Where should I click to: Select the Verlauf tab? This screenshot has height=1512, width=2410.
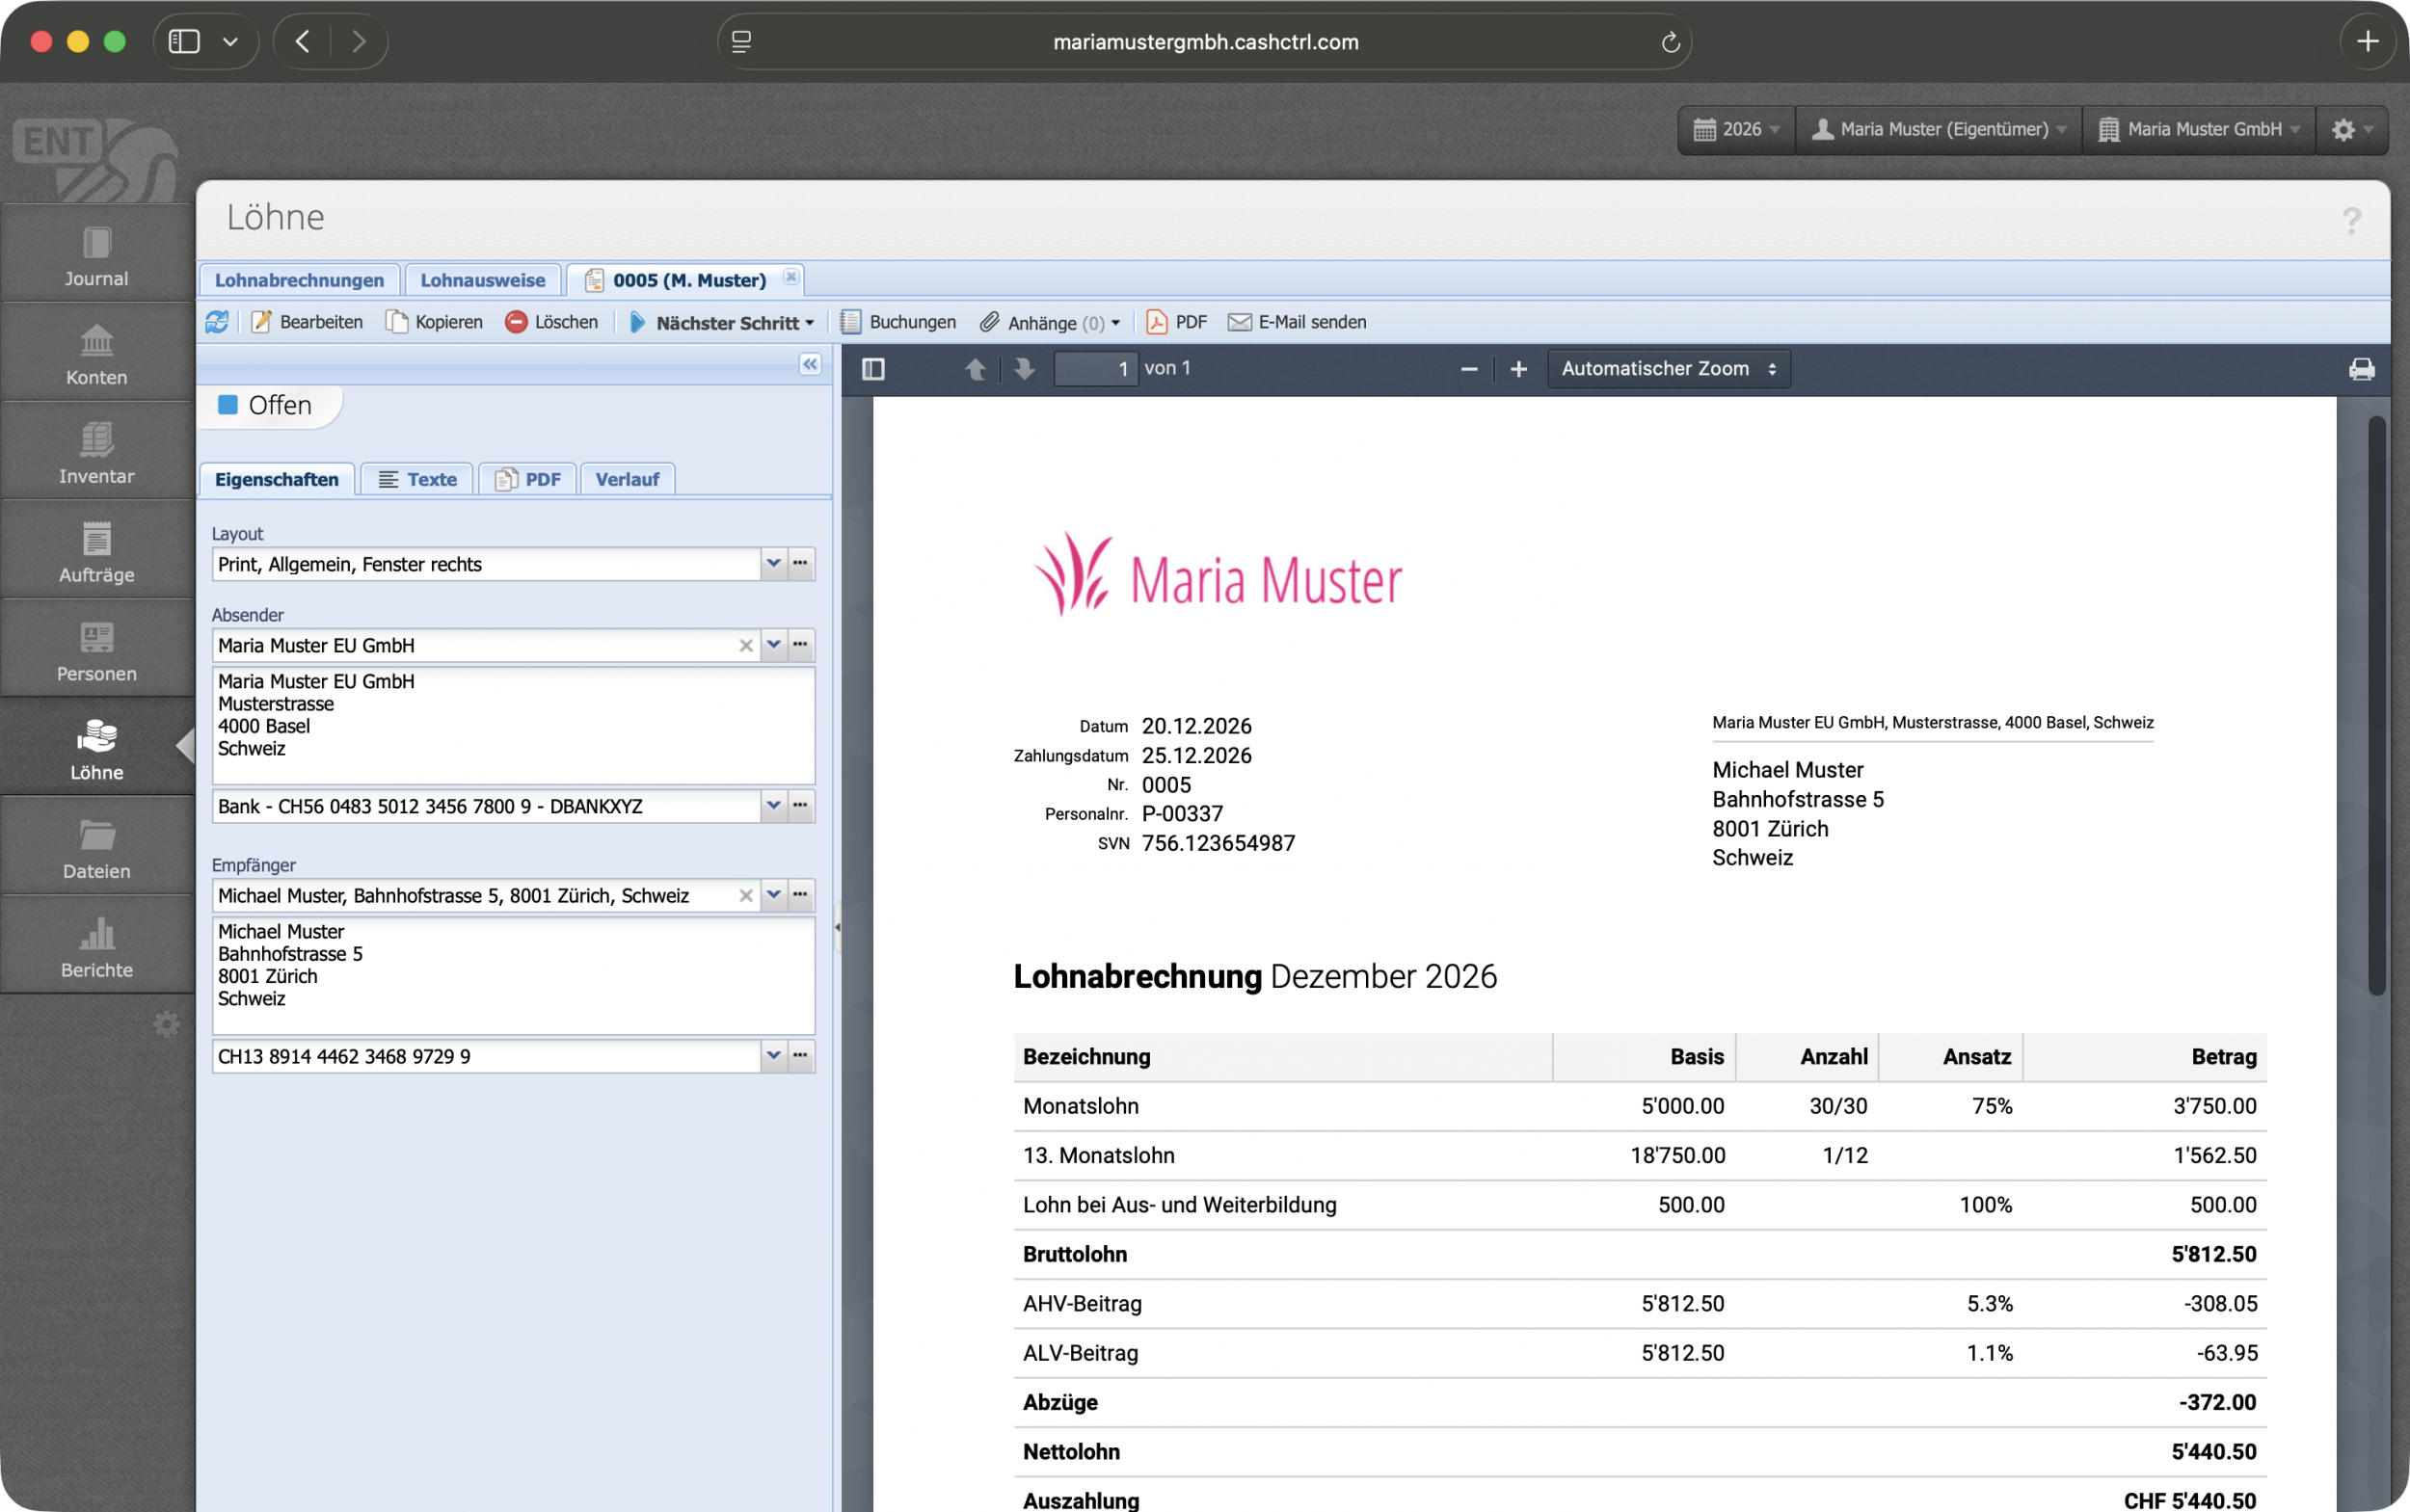coord(627,479)
